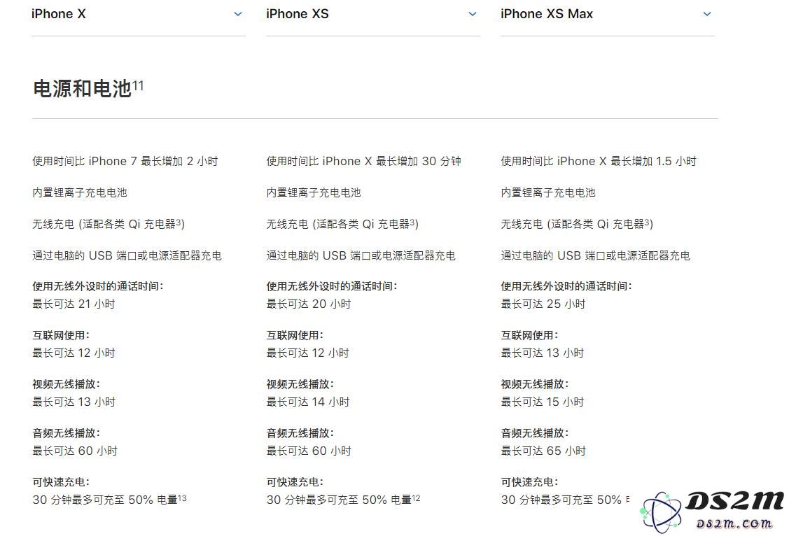Click 最长可达 25 小时 talk time value
The width and height of the screenshot is (796, 536).
pyautogui.click(x=543, y=304)
